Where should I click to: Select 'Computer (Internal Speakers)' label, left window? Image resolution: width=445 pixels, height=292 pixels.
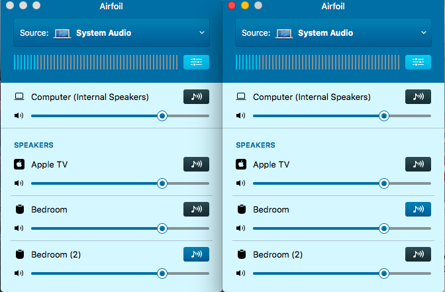pos(90,97)
